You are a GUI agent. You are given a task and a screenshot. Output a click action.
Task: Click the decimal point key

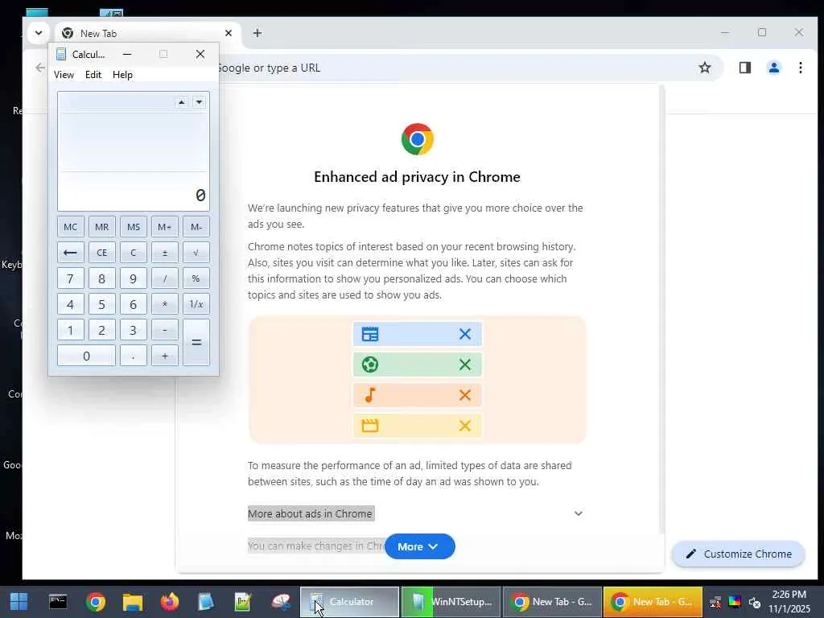point(134,356)
